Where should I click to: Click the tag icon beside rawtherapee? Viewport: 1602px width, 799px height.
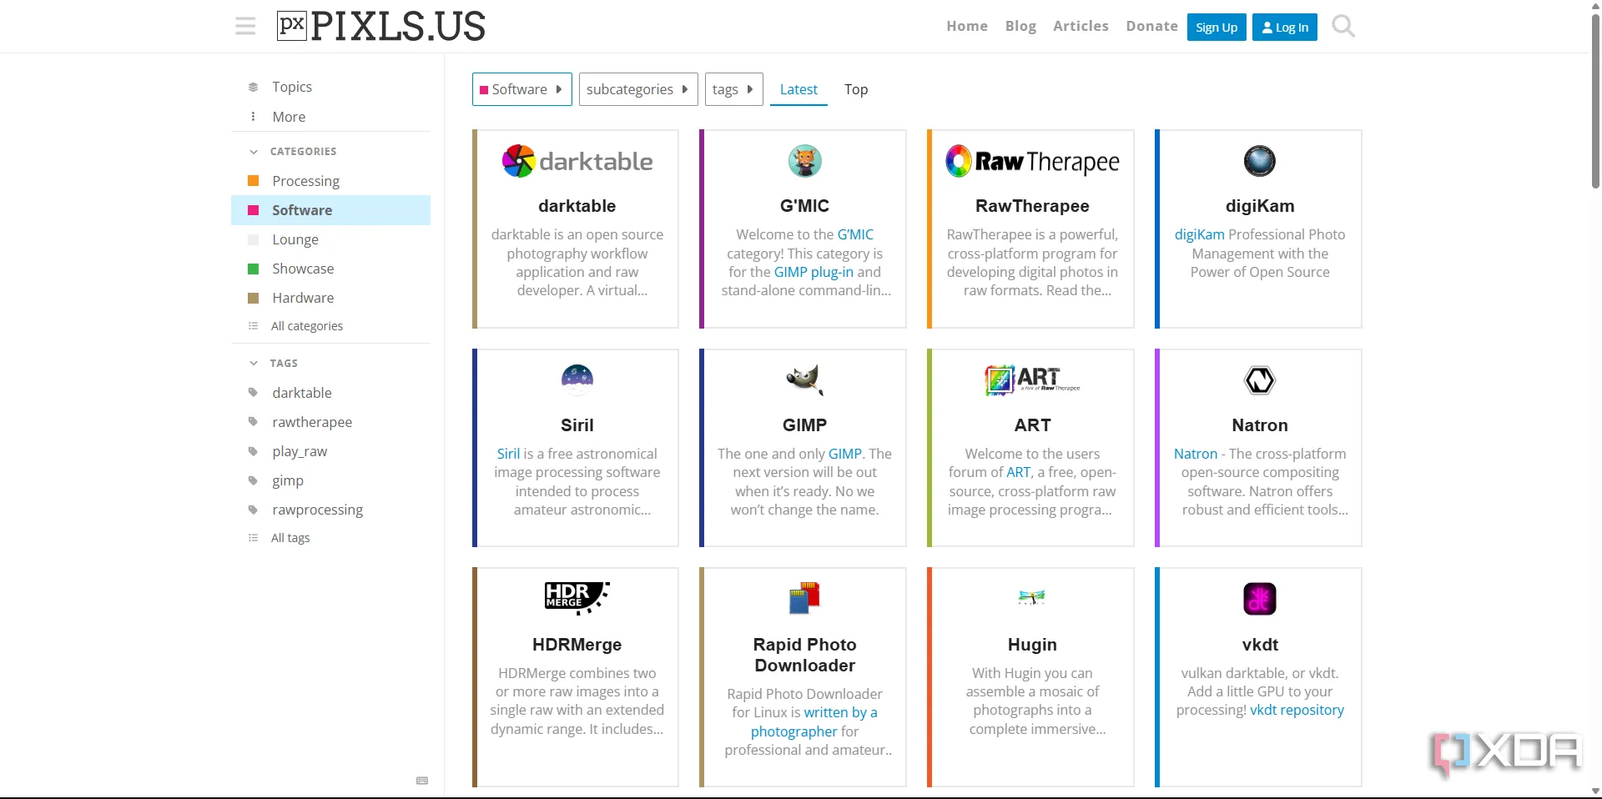click(254, 422)
